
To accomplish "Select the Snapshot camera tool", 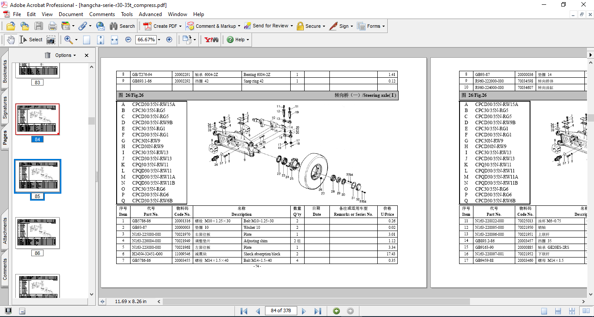I will coord(51,40).
